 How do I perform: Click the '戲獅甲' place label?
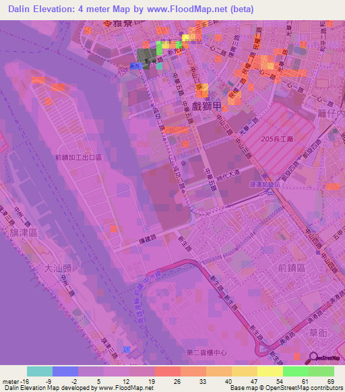(x=207, y=106)
